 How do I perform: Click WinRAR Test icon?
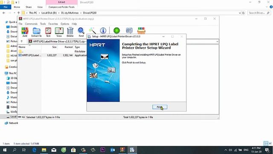pos(48,32)
